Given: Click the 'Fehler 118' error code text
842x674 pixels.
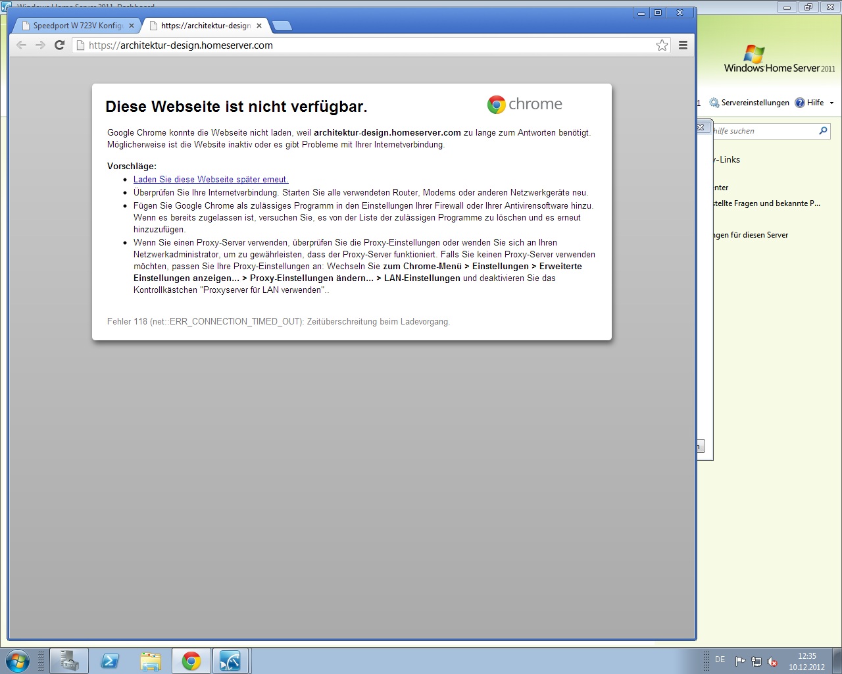Looking at the screenshot, I should 278,322.
